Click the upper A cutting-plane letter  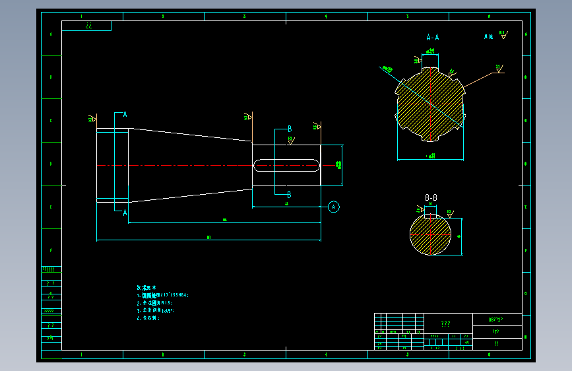click(x=125, y=114)
